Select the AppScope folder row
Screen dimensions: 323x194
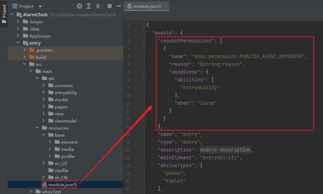65,36
